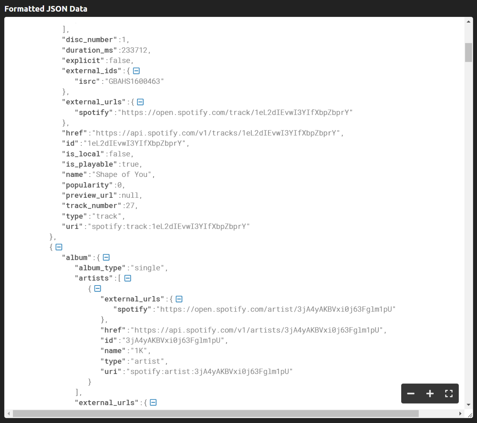Viewport: 477px width, 423px height.
Task: Click the scroll down arrow
Action: pos(469,405)
